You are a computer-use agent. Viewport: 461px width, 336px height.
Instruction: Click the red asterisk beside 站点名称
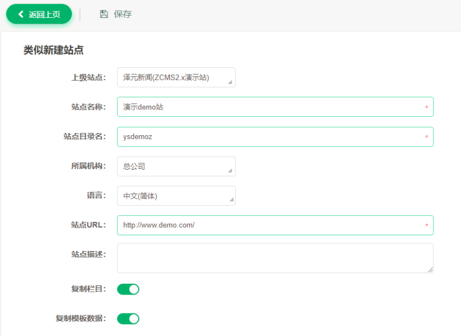tap(427, 107)
